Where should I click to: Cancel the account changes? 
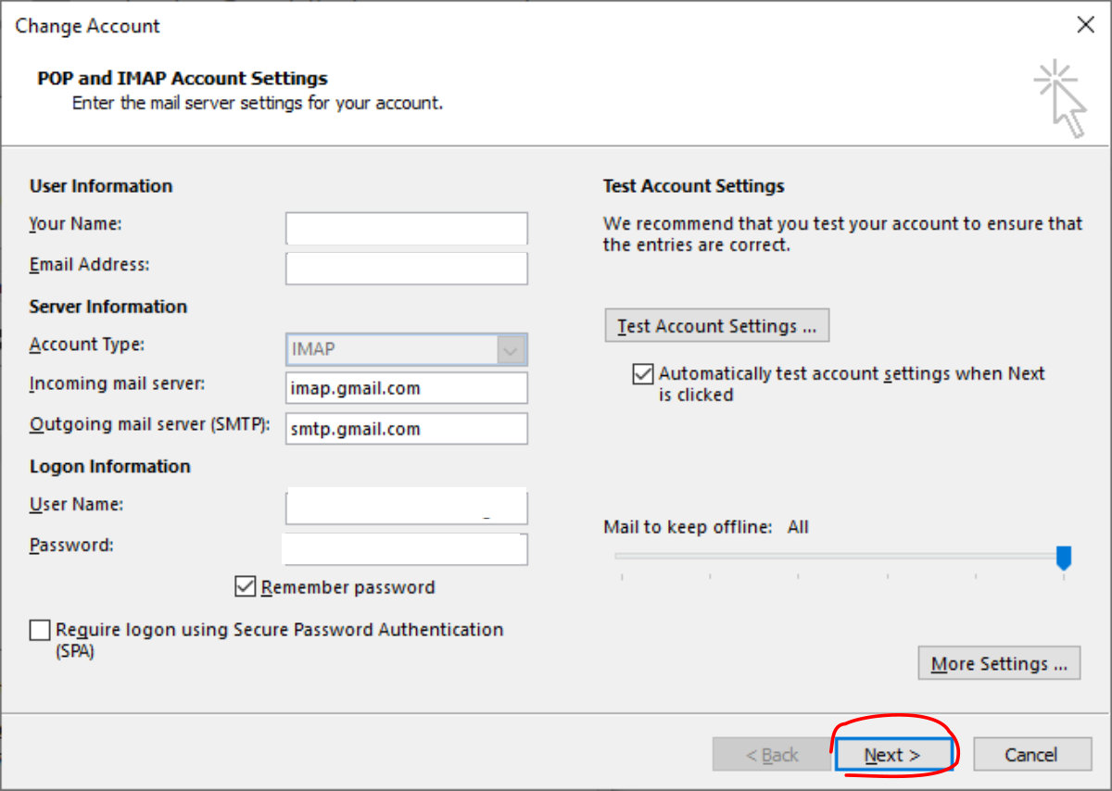1030,755
